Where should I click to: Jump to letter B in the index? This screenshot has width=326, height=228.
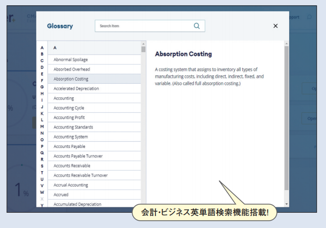[x=42, y=54]
